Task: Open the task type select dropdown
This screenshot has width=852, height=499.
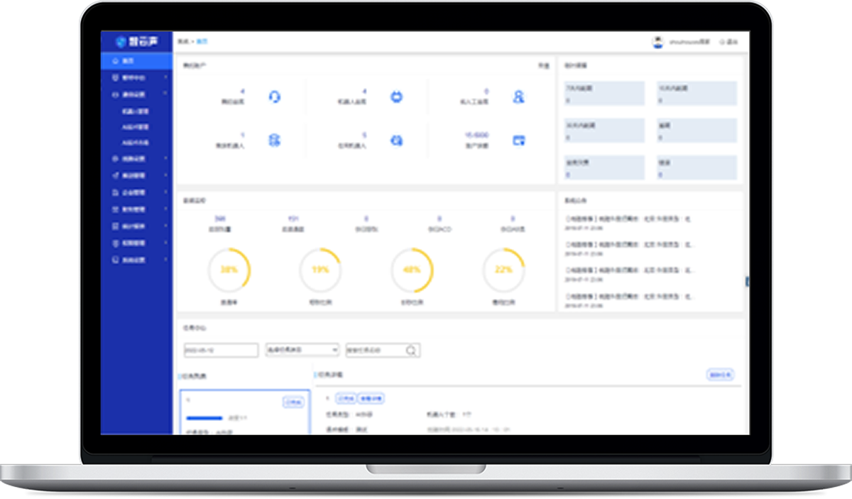Action: (x=302, y=351)
